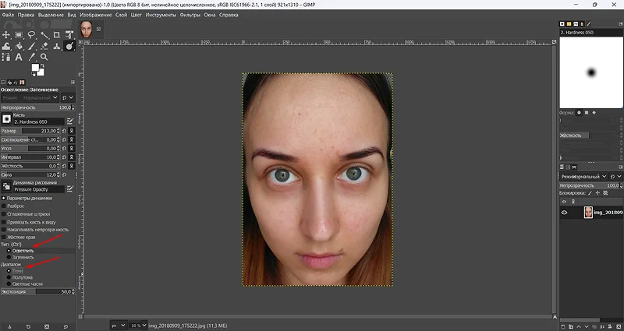Open the brush editor next to Hardness 050
This screenshot has width=624, height=331.
(70, 121)
